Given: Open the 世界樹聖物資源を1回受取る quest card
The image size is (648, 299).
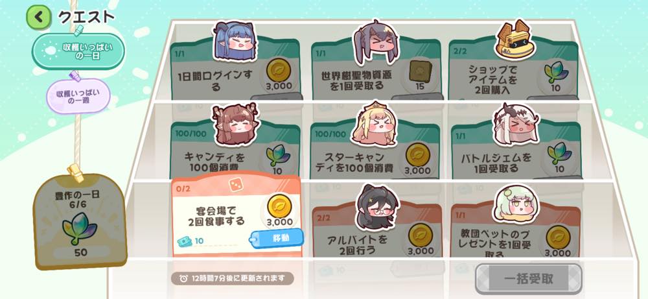Looking at the screenshot, I should [376, 69].
